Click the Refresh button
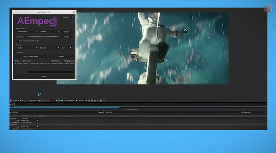Image resolution: width=276 pixels, height=153 pixels. [66, 32]
